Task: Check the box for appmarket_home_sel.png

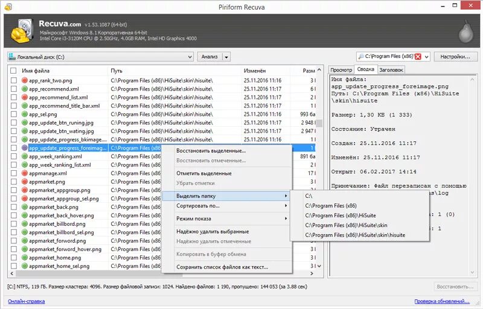Action: (13, 266)
